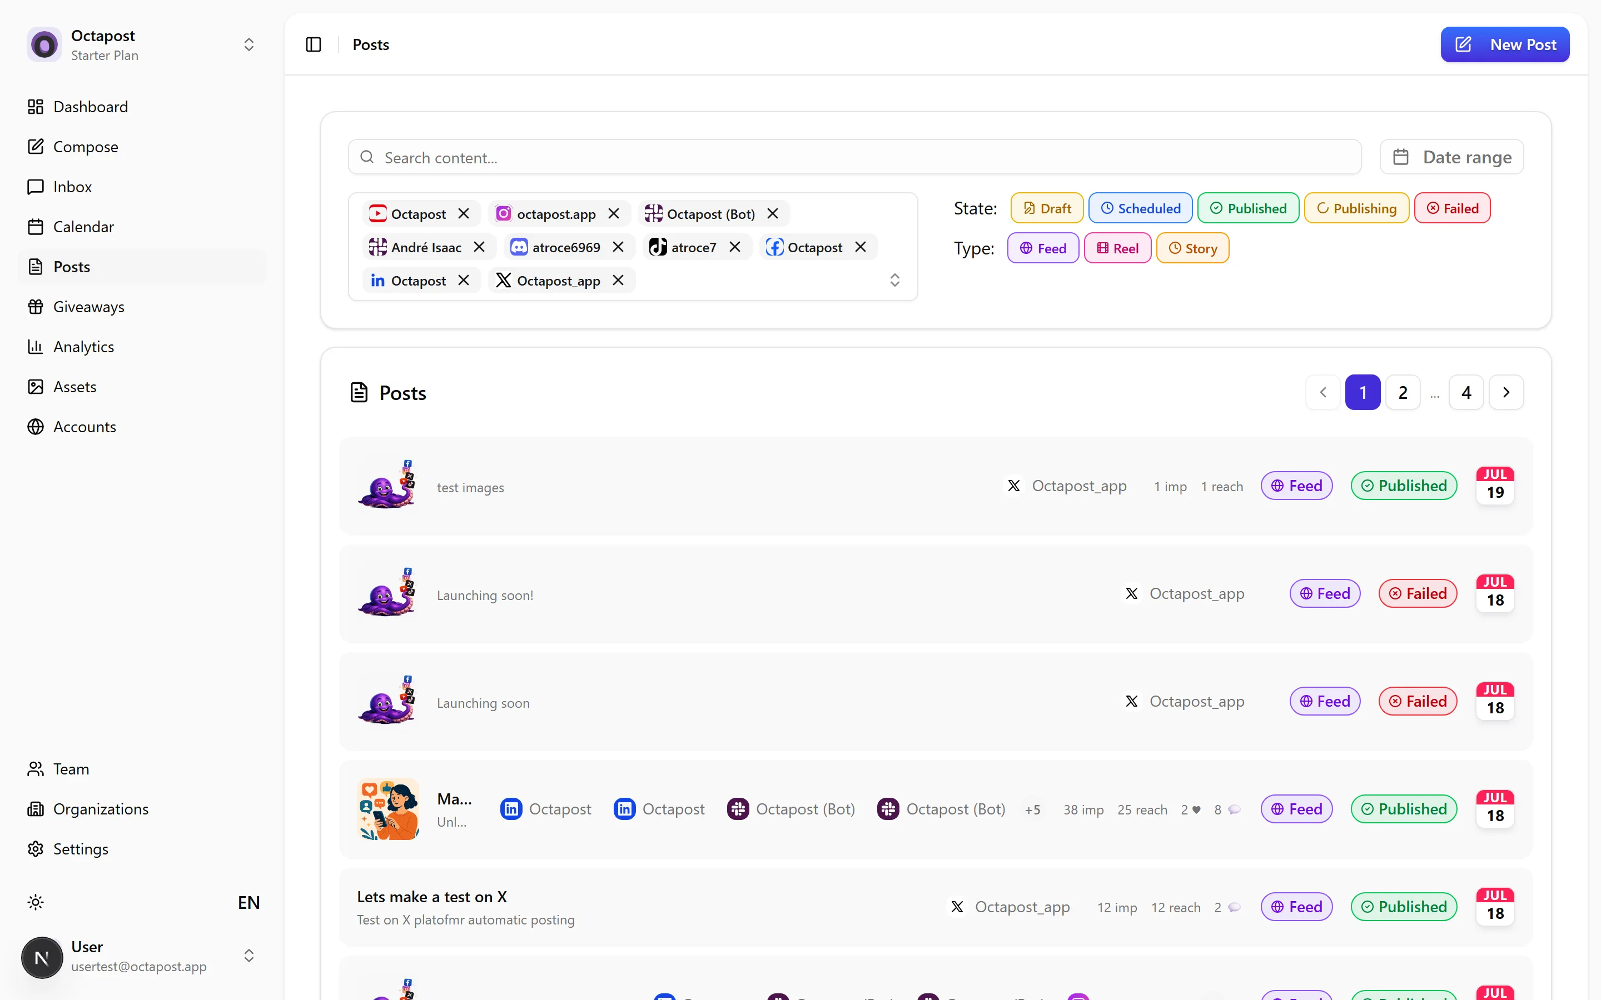Click the X icon in 'test images' row
Viewport: 1601px width, 1000px height.
(x=1013, y=486)
